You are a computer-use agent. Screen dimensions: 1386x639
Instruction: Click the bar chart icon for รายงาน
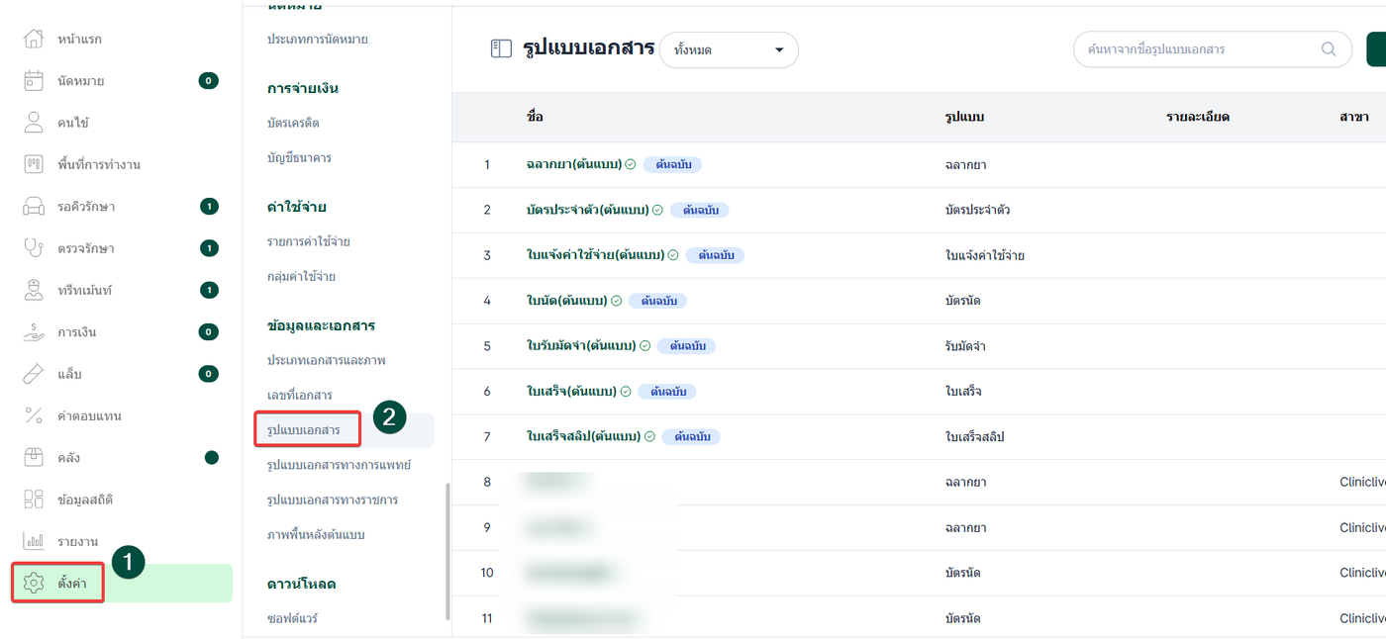[34, 541]
